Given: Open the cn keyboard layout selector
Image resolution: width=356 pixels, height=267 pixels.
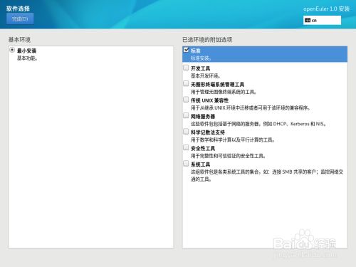Looking at the screenshot, I should click(322, 20).
